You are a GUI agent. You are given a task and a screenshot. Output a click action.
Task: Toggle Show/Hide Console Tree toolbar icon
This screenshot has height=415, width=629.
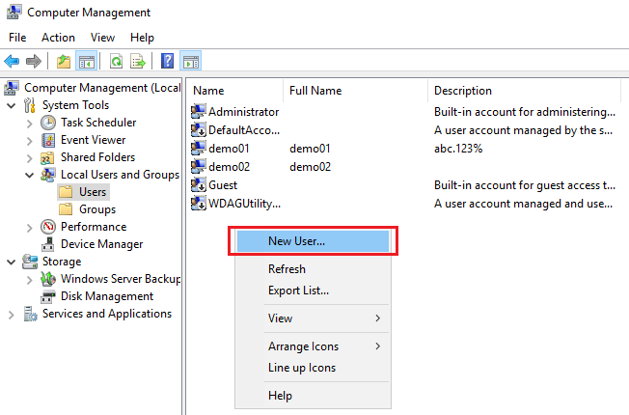(x=86, y=62)
